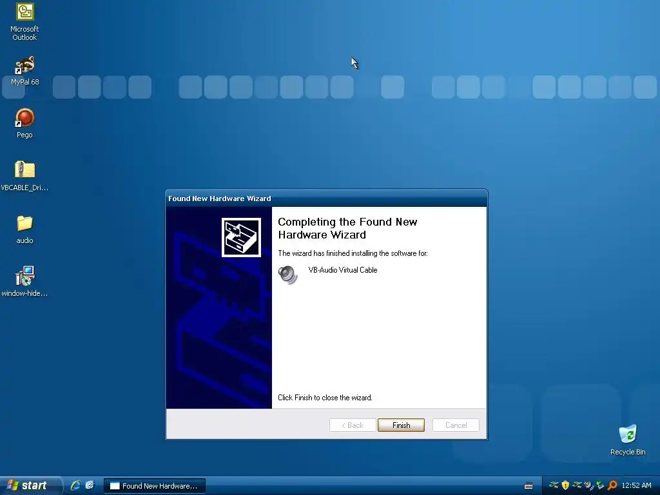The image size is (660, 495).
Task: Click the text about finished installing the software
Action: point(353,253)
